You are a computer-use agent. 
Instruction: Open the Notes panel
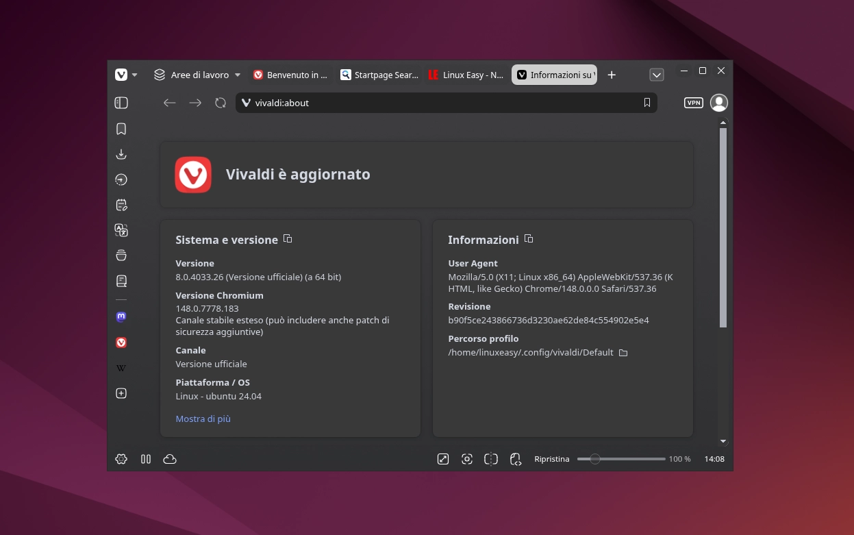[121, 205]
